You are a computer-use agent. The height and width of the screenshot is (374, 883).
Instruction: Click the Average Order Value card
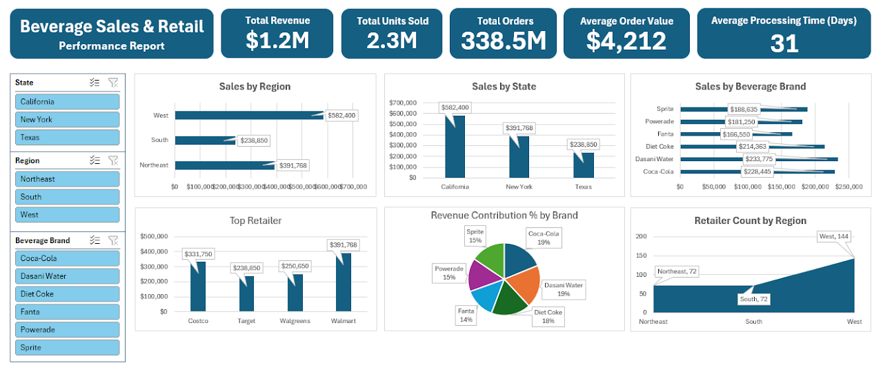click(626, 33)
